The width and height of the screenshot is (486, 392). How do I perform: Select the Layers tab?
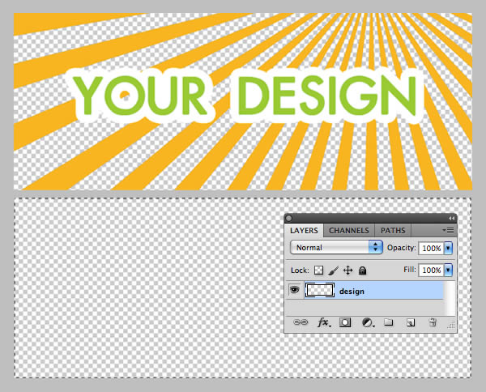(x=304, y=231)
